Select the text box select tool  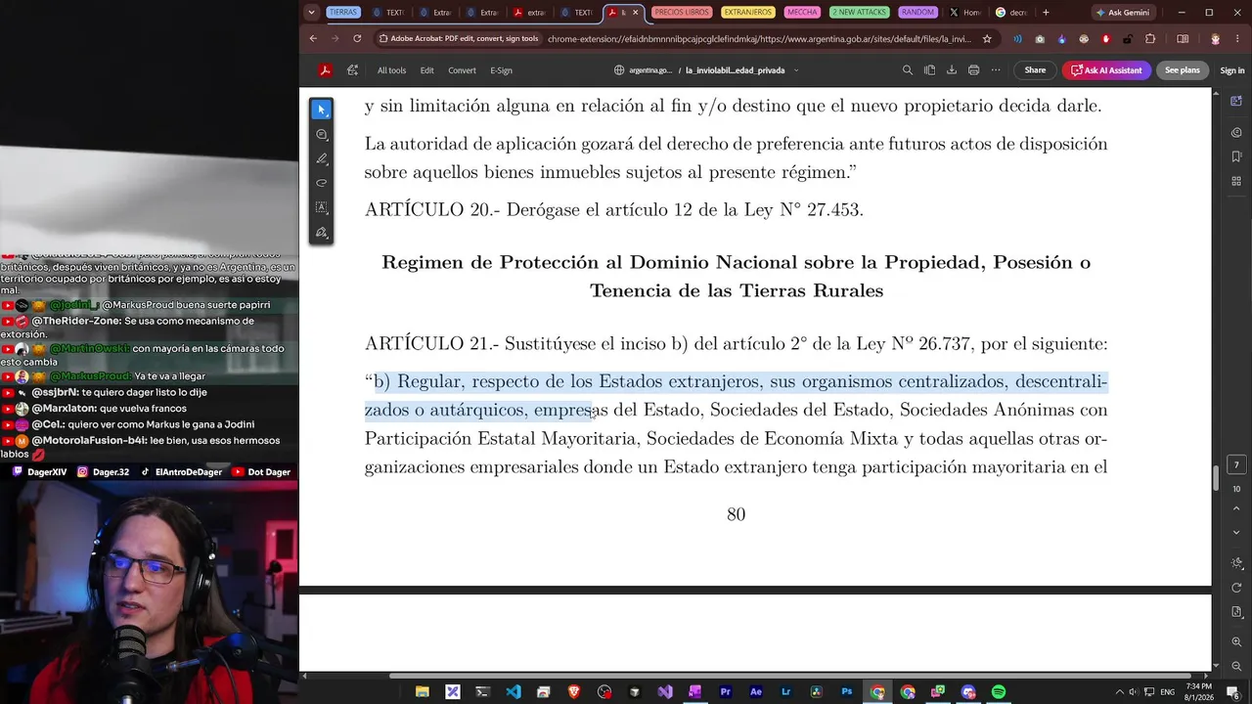click(322, 208)
